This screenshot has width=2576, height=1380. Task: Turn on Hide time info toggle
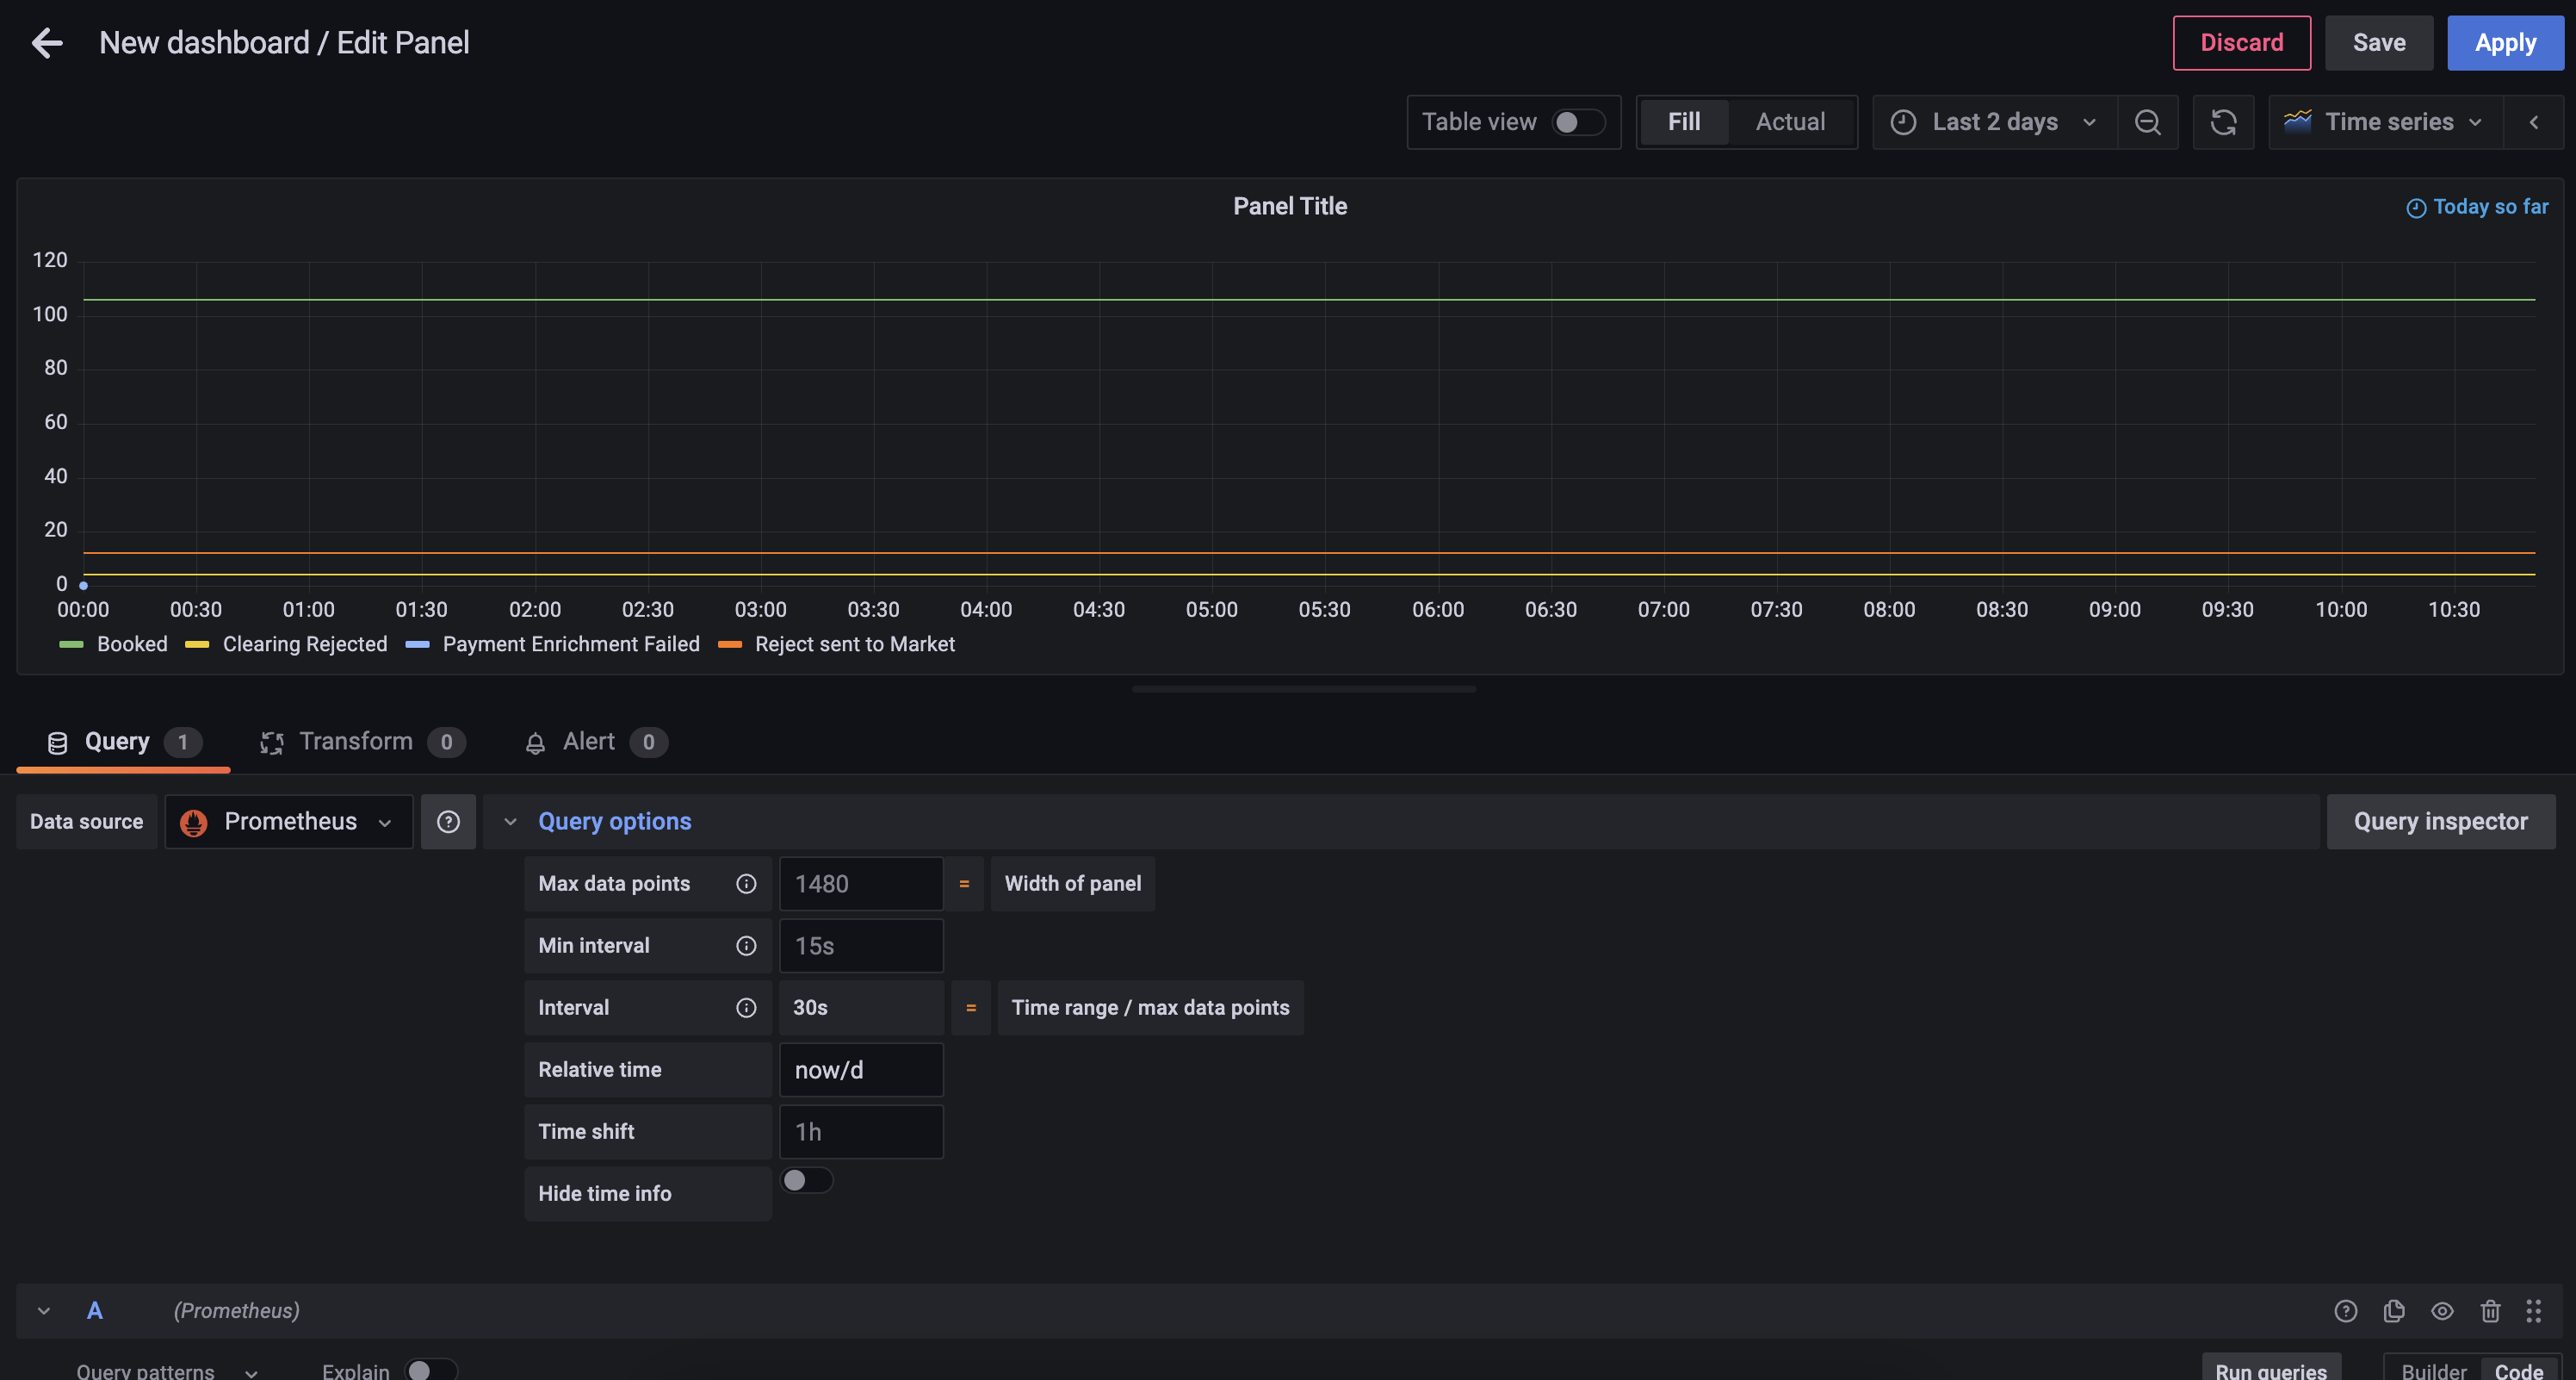[x=806, y=1181]
